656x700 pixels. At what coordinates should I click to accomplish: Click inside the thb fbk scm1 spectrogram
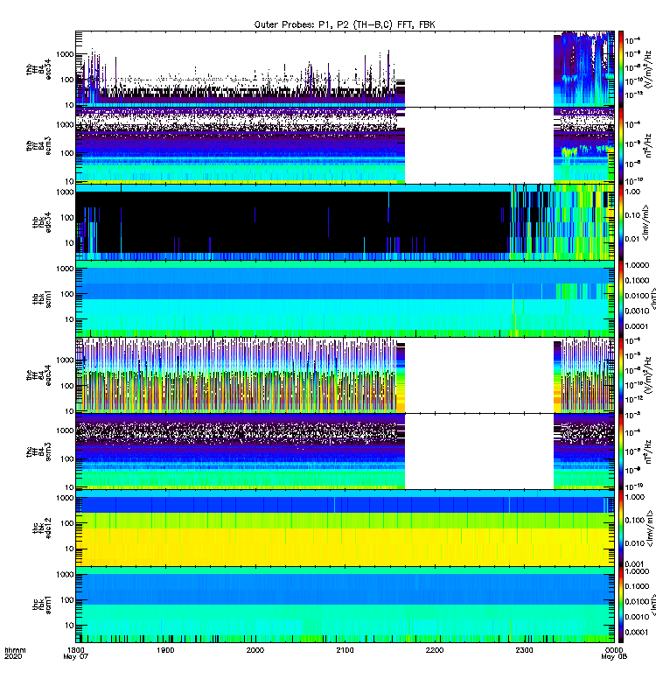click(345, 299)
